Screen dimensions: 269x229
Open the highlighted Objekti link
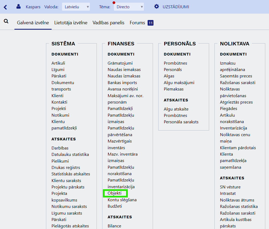coord(114,193)
